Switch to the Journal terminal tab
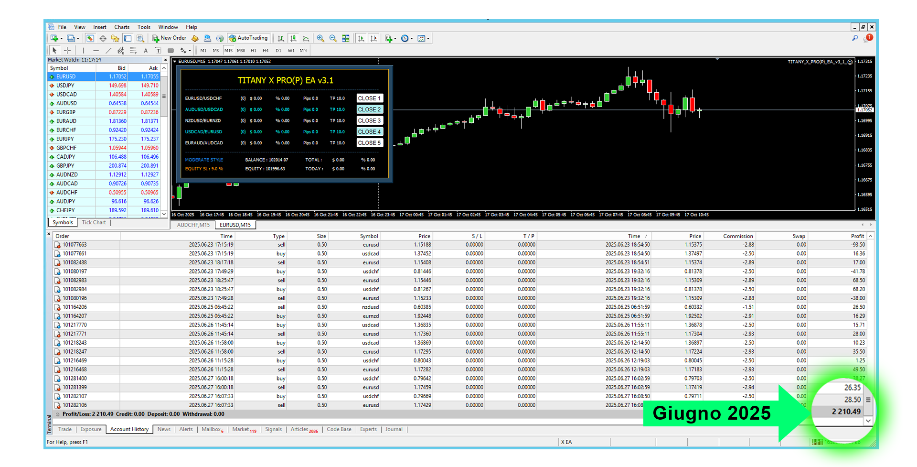917x467 pixels. [394, 429]
